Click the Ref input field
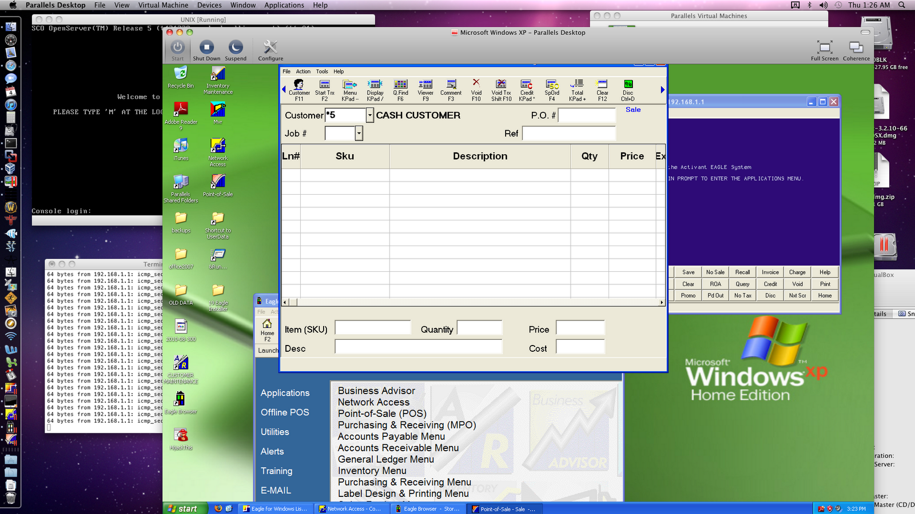The image size is (915, 514). (x=569, y=134)
